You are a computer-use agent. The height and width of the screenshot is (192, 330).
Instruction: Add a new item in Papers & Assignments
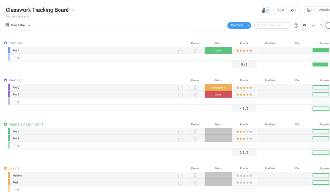tap(17, 145)
